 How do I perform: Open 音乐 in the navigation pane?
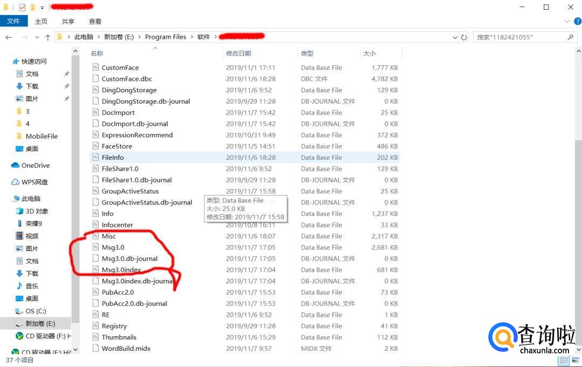(x=32, y=286)
